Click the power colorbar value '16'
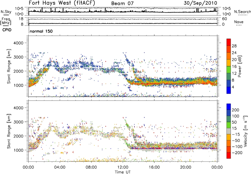This screenshot has height=174, width=251. [x=234, y=67]
